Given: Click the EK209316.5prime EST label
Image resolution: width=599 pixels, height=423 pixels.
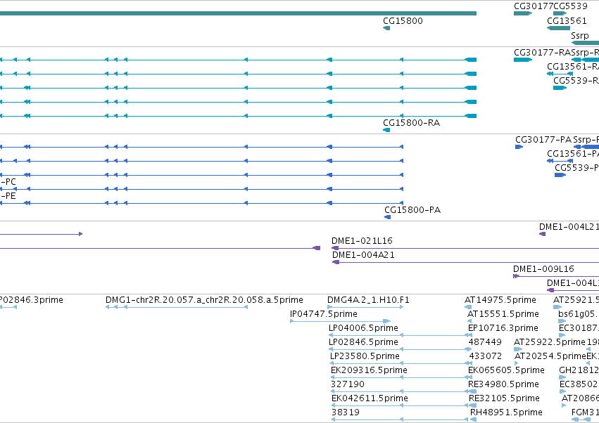Looking at the screenshot, I should [x=369, y=370].
